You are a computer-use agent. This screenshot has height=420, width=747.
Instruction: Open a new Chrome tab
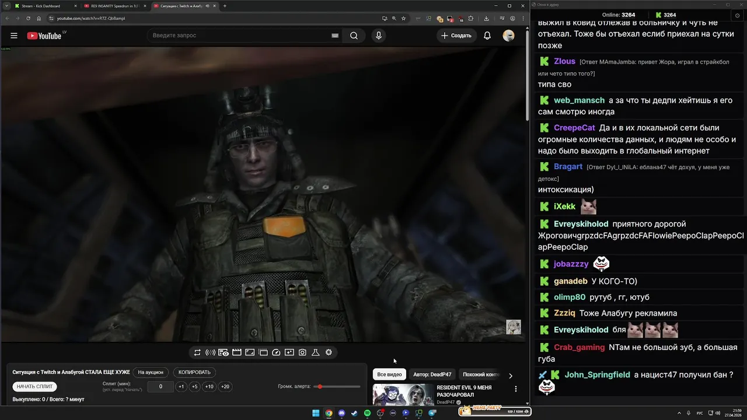point(225,6)
